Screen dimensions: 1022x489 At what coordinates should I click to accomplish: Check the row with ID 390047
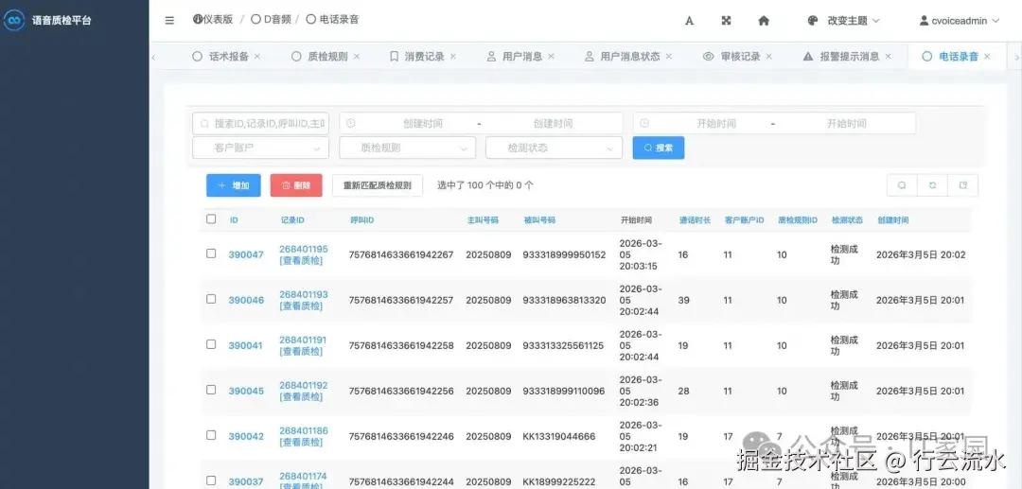click(x=211, y=253)
